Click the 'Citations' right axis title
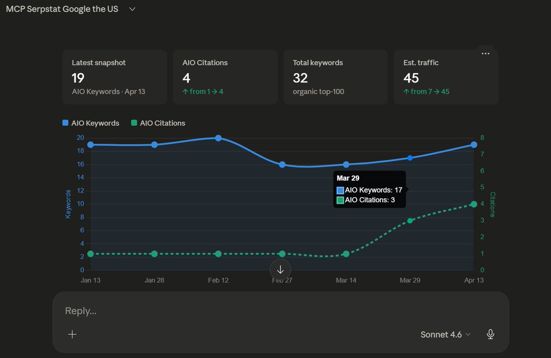The image size is (551, 358). pyautogui.click(x=493, y=204)
